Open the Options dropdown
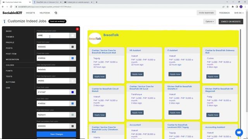 coord(209,22)
